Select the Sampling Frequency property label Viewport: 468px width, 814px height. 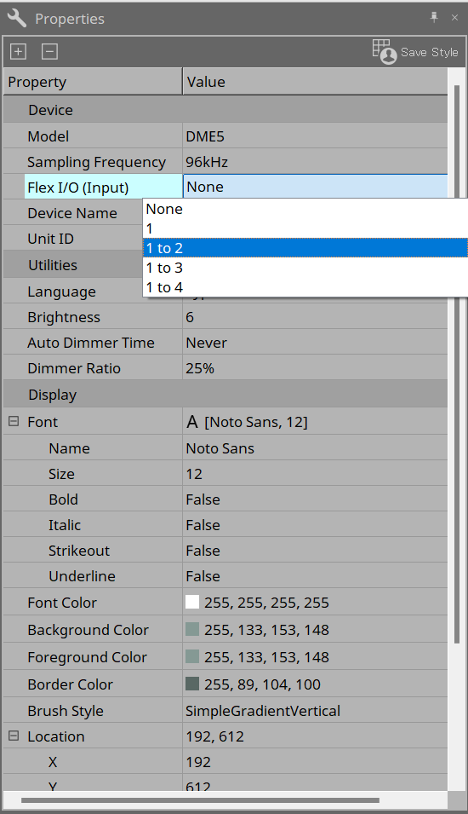click(97, 162)
